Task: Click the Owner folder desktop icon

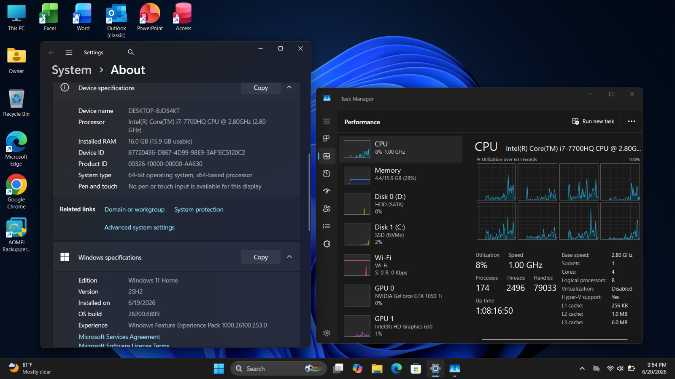Action: pos(16,61)
